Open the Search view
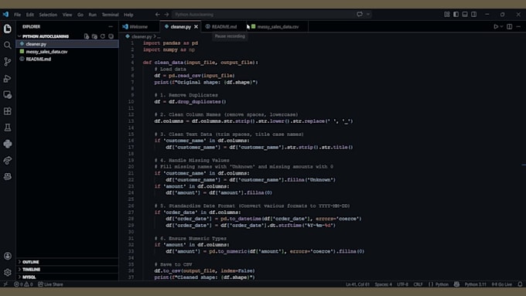The image size is (526, 296). click(x=8, y=45)
